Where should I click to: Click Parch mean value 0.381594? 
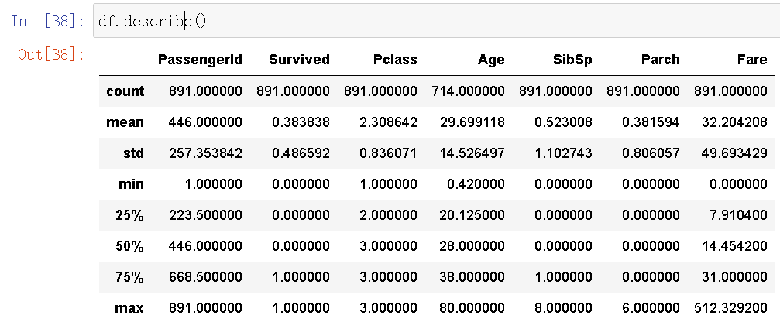click(651, 122)
